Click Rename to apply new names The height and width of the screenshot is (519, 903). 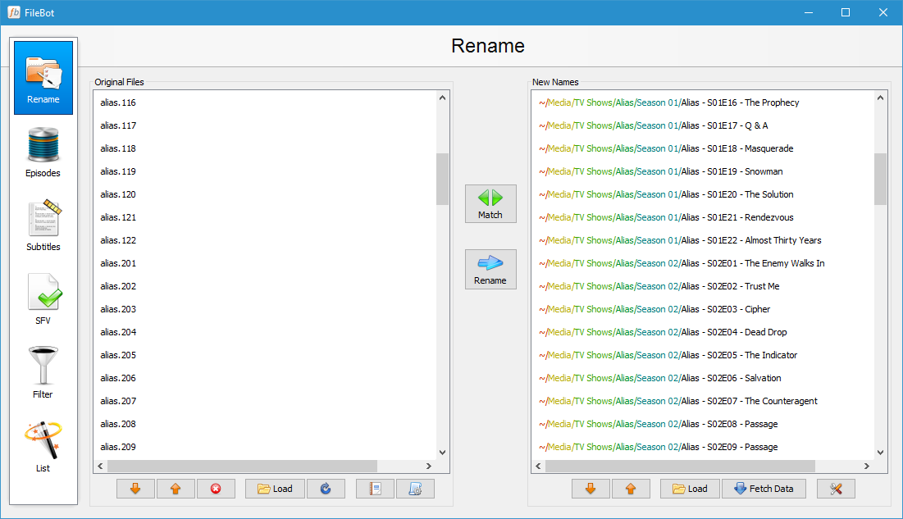pos(490,269)
